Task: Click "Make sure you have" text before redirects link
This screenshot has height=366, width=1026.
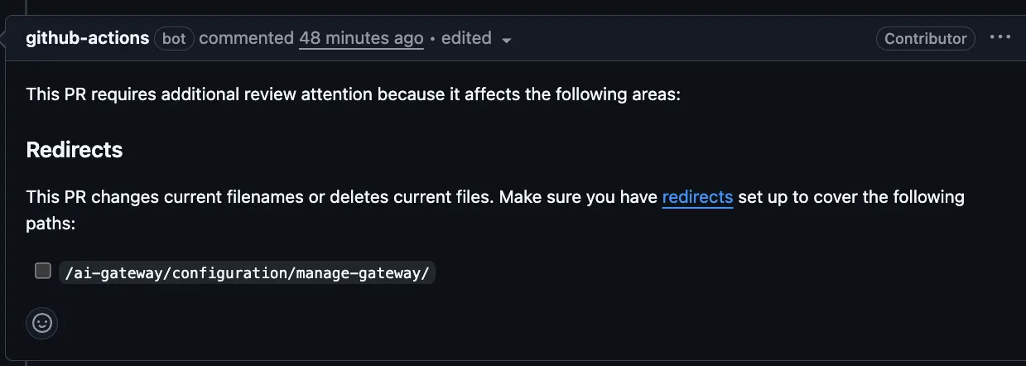Action: tap(578, 197)
